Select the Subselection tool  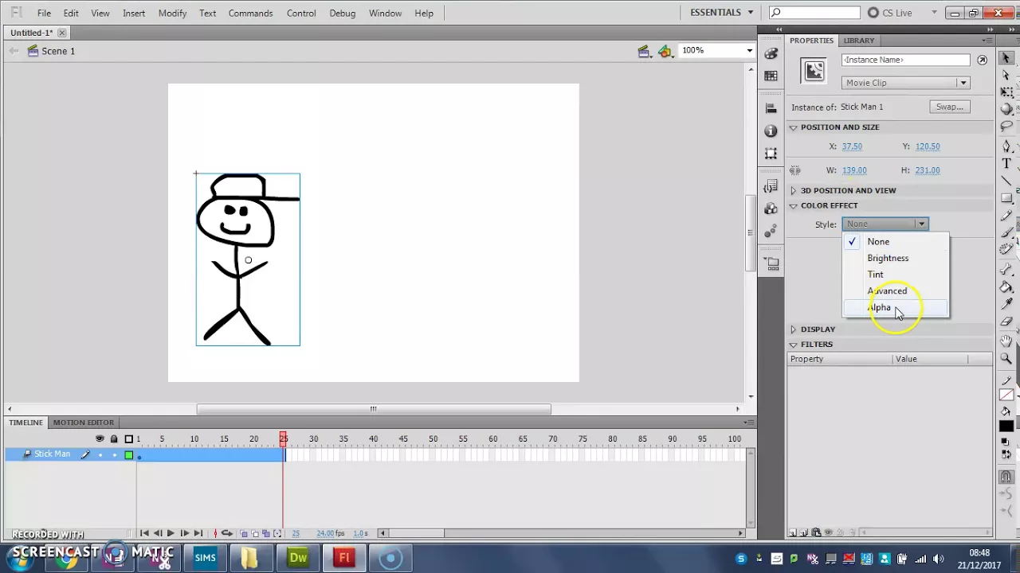click(1006, 75)
